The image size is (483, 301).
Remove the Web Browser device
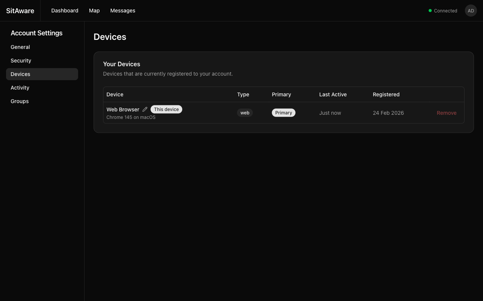(x=446, y=113)
